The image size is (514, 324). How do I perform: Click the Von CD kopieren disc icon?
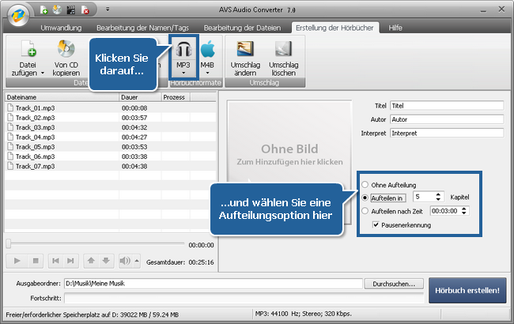pyautogui.click(x=66, y=50)
